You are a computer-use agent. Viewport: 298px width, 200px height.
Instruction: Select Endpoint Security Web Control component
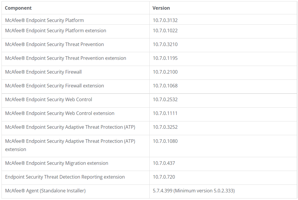point(49,99)
